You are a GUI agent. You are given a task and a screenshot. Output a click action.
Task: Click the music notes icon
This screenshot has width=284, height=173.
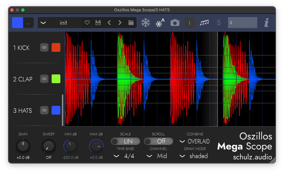[204, 22]
